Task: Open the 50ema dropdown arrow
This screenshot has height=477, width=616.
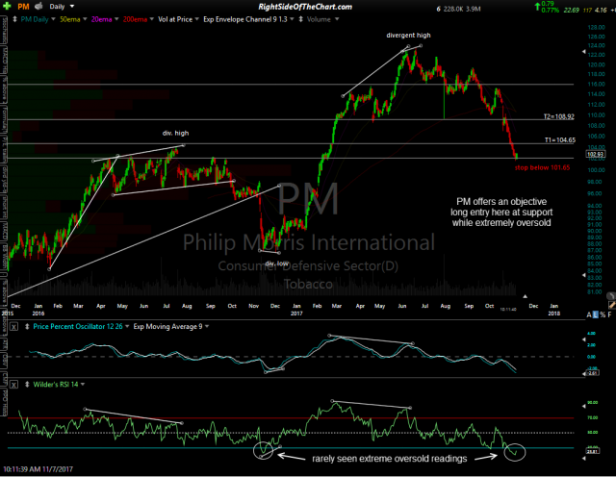Action: pos(85,19)
